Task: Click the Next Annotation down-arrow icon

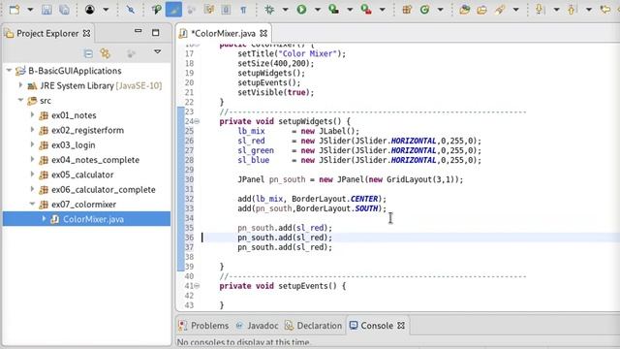Action: (x=540, y=9)
